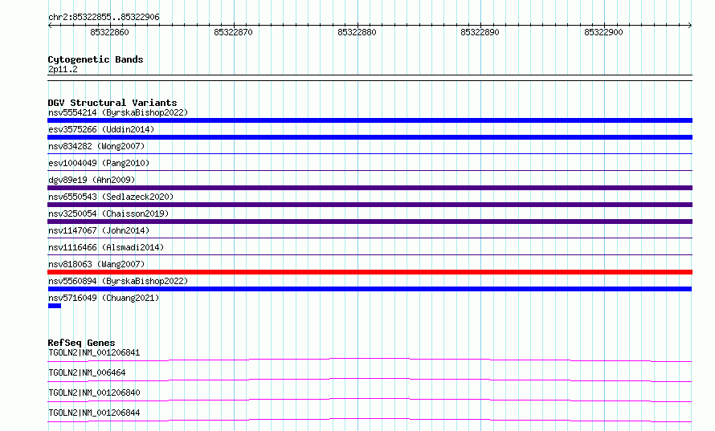Click the thin line under nsv1147067
Image resolution: width=715 pixels, height=431 pixels.
(x=370, y=238)
